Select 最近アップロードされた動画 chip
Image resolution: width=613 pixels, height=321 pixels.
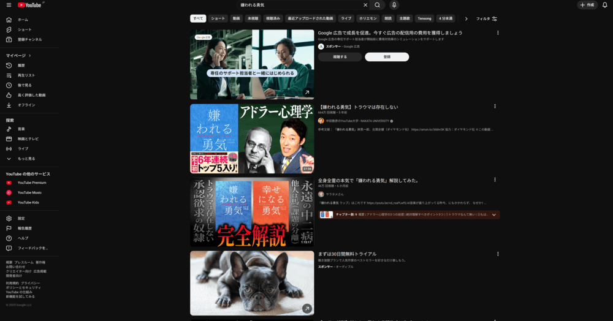pos(310,18)
